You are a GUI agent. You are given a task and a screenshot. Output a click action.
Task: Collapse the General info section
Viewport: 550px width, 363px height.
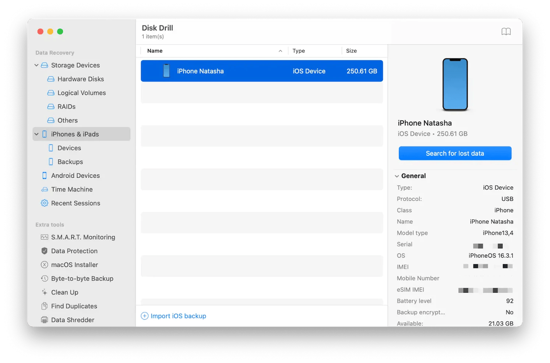397,176
